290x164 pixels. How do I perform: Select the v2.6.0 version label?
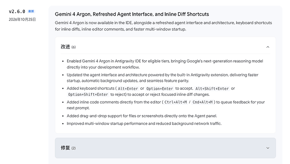(x=17, y=11)
